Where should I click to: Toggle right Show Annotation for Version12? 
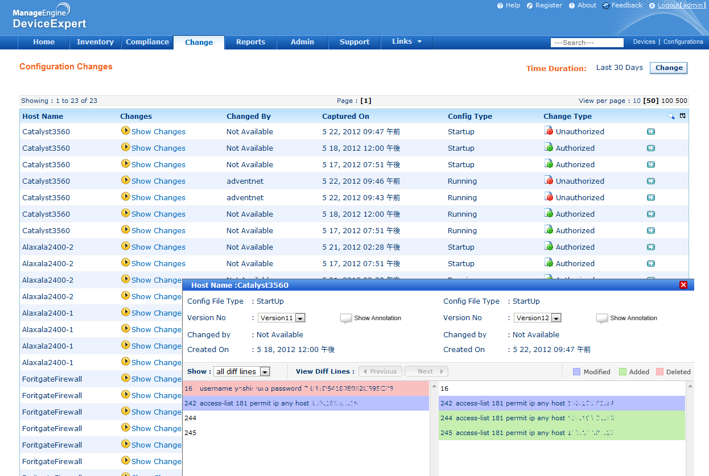pyautogui.click(x=601, y=318)
